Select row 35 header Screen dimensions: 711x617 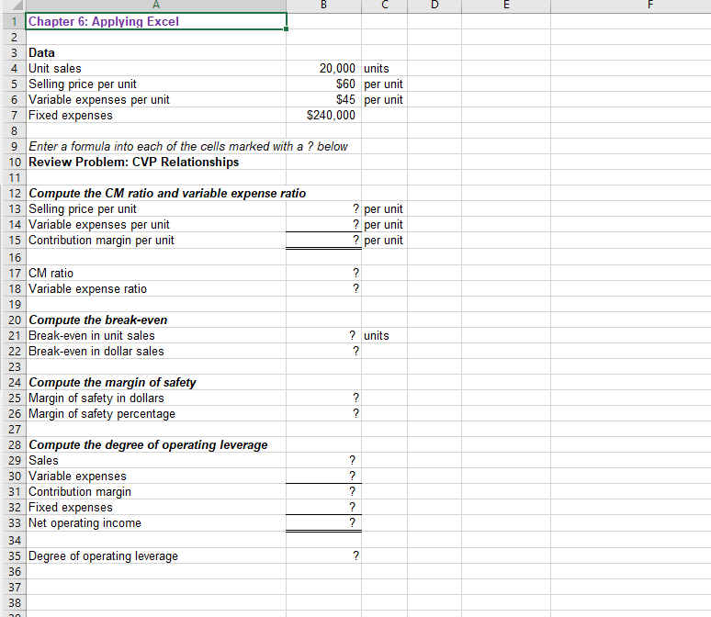[14, 555]
